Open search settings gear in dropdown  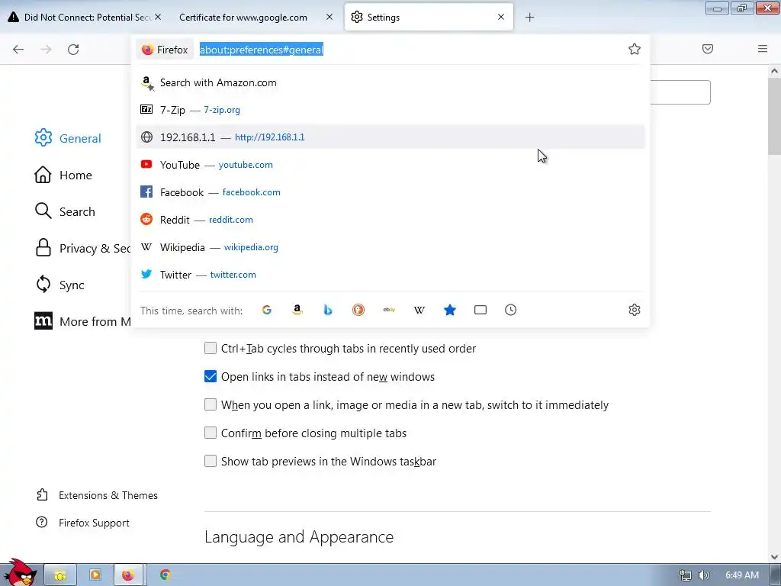tap(634, 310)
